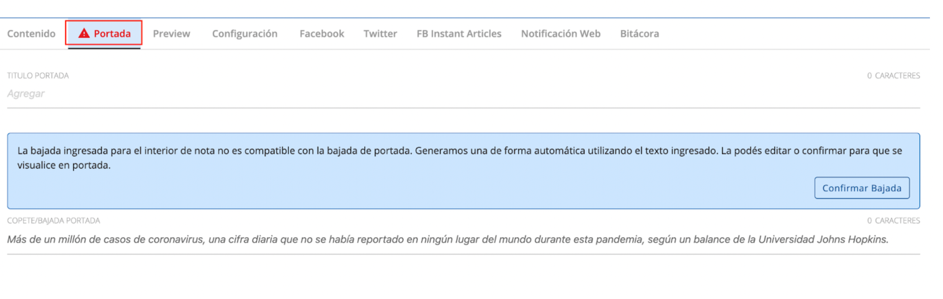Viewport: 943px width, 299px height.
Task: Open the Bitácora tab
Action: point(639,33)
